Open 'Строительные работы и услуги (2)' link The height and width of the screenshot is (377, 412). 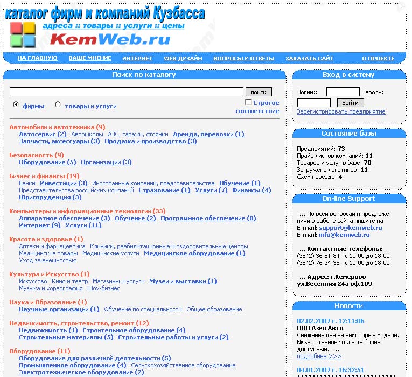pos(173,337)
